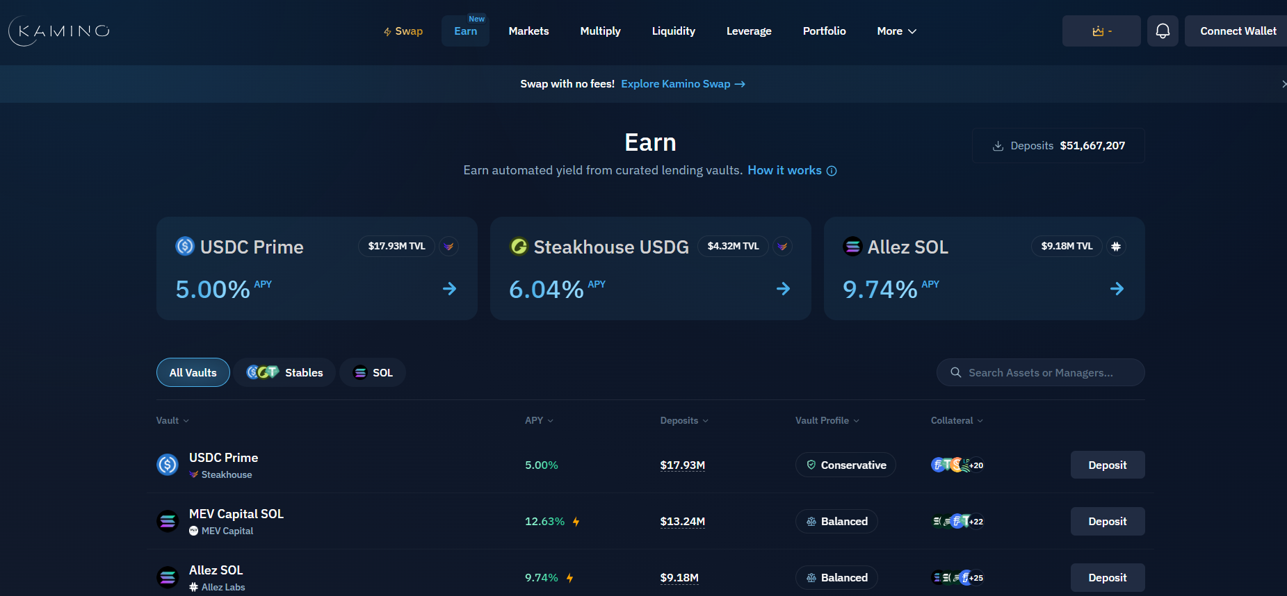1287x596 pixels.
Task: Click the crown points button
Action: pos(1101,31)
